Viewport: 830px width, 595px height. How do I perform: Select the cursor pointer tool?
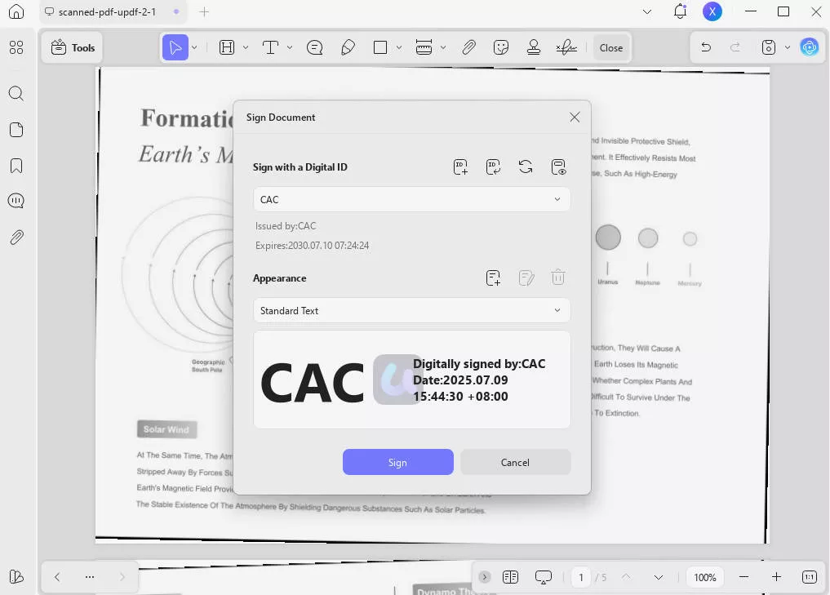coord(175,47)
